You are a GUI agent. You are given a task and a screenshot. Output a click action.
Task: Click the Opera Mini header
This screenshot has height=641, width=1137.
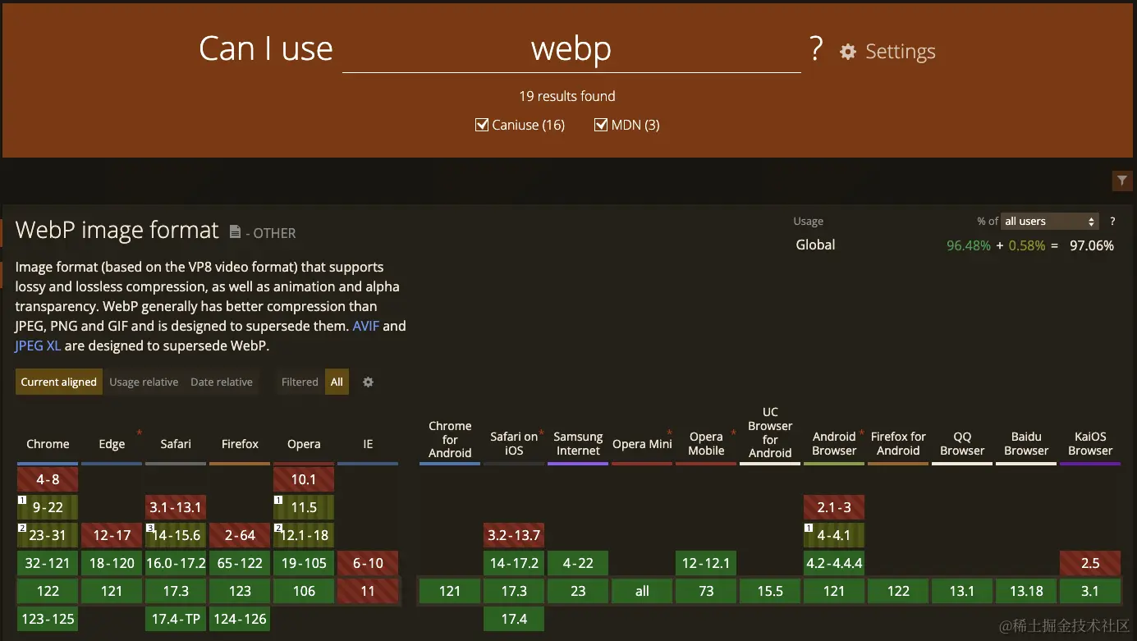642,444
